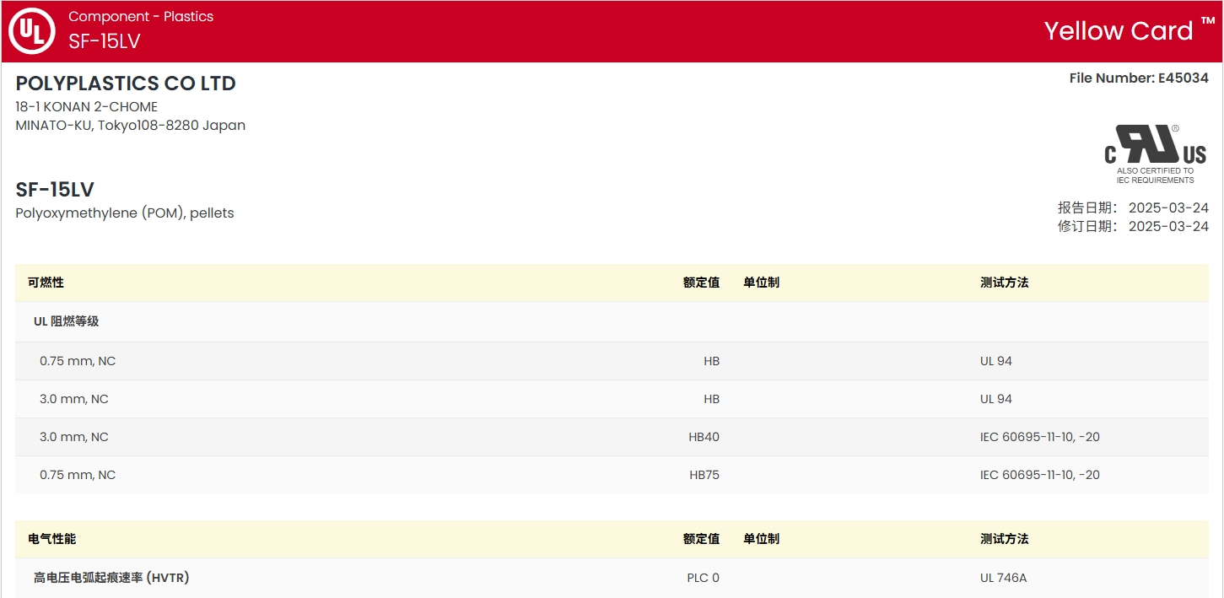Click the 修订日期 2025-03-24 line
The height and width of the screenshot is (598, 1224).
pyautogui.click(x=1133, y=226)
